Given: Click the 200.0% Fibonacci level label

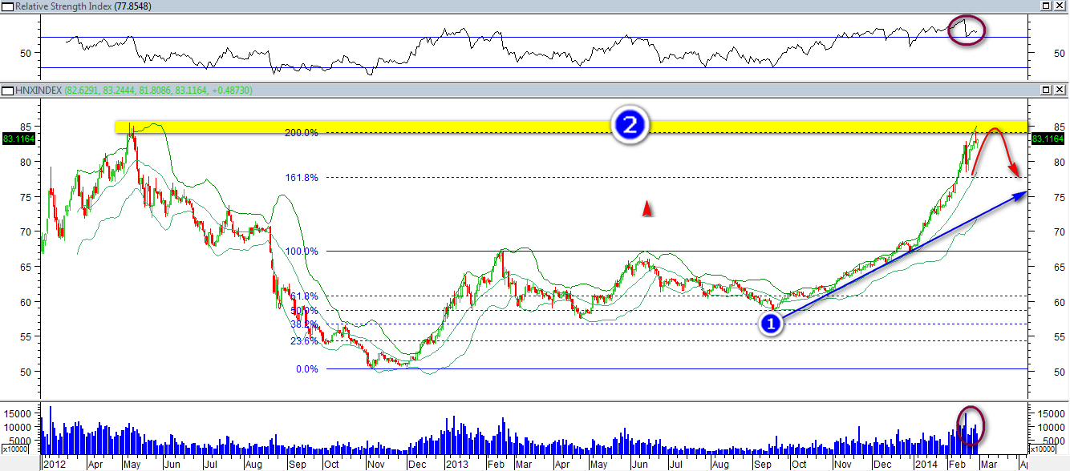Looking at the screenshot, I should point(302,133).
